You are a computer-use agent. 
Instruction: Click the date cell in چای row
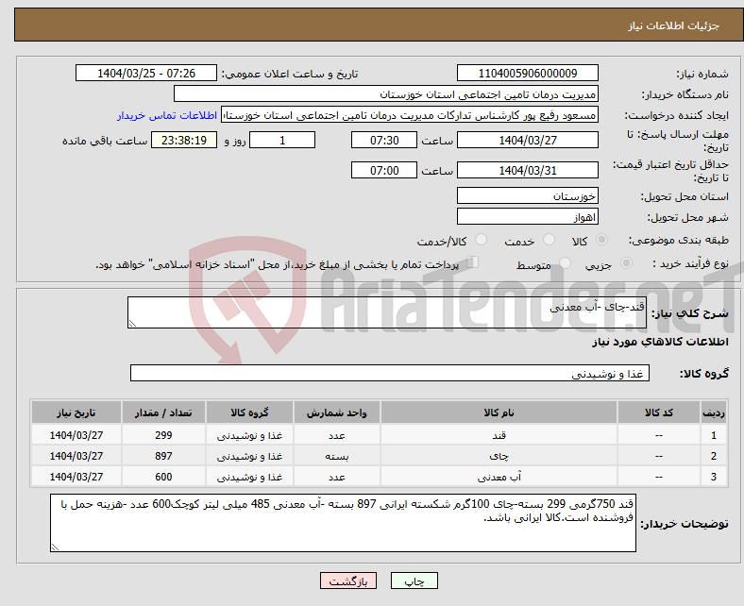tap(76, 456)
